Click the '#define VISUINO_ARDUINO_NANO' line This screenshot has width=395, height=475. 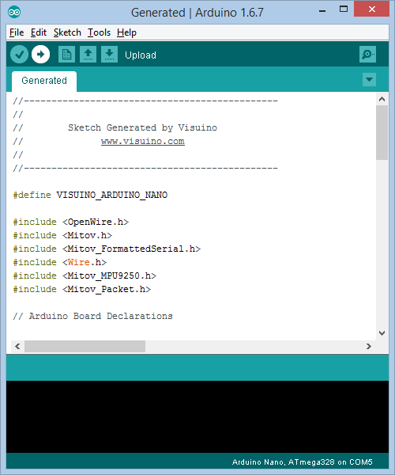90,195
